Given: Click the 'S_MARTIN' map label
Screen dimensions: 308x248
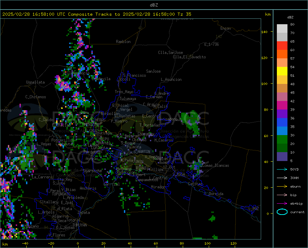Looking at the screenshot, I should tap(142, 152).
